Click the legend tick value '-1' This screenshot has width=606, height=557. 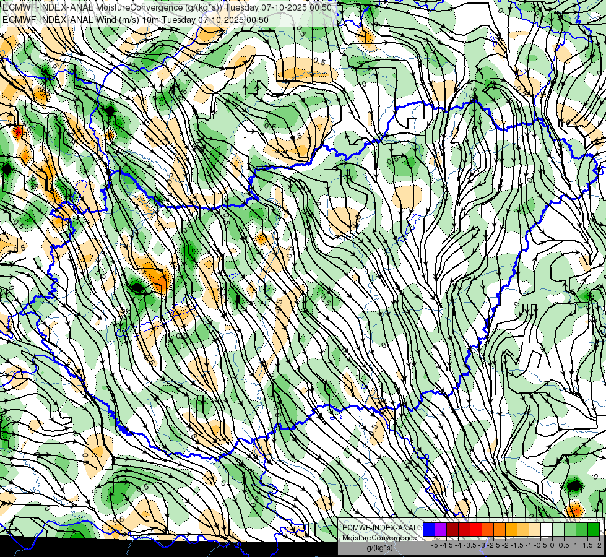tap(529, 545)
